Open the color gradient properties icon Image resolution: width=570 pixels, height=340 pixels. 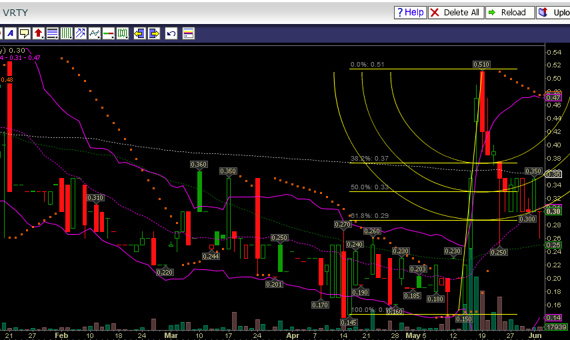[x=188, y=33]
